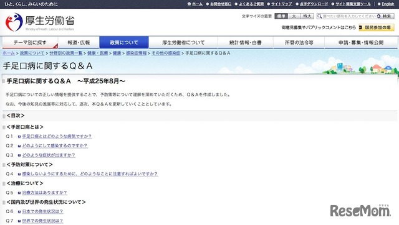The height and width of the screenshot is (225, 399).
Task: Click the <目次> heading
Action: [x=16, y=116]
